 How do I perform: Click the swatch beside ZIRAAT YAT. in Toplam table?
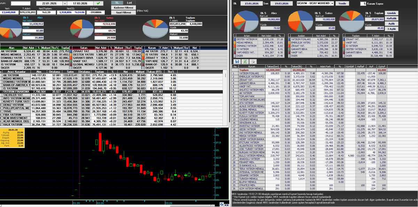[343, 39]
